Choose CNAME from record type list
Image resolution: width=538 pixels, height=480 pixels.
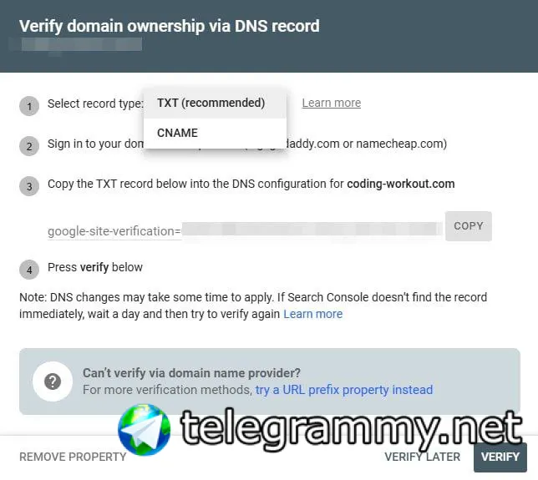pos(177,133)
